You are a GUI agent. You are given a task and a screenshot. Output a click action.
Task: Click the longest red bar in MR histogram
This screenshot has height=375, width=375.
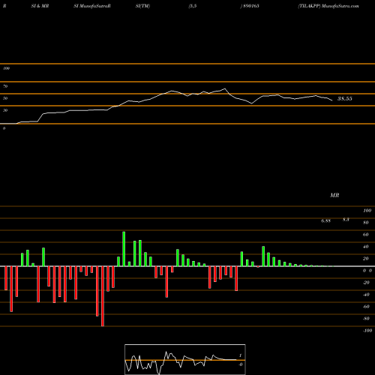click(x=103, y=296)
